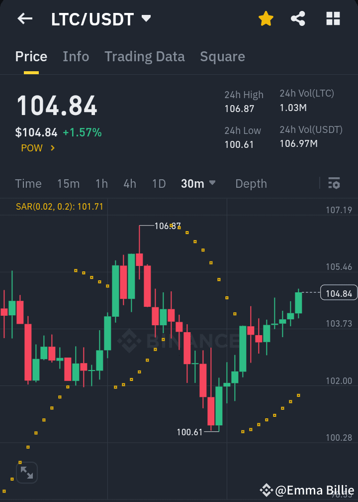Tap the 104.84 current price label
This screenshot has width=358, height=502.
(339, 293)
